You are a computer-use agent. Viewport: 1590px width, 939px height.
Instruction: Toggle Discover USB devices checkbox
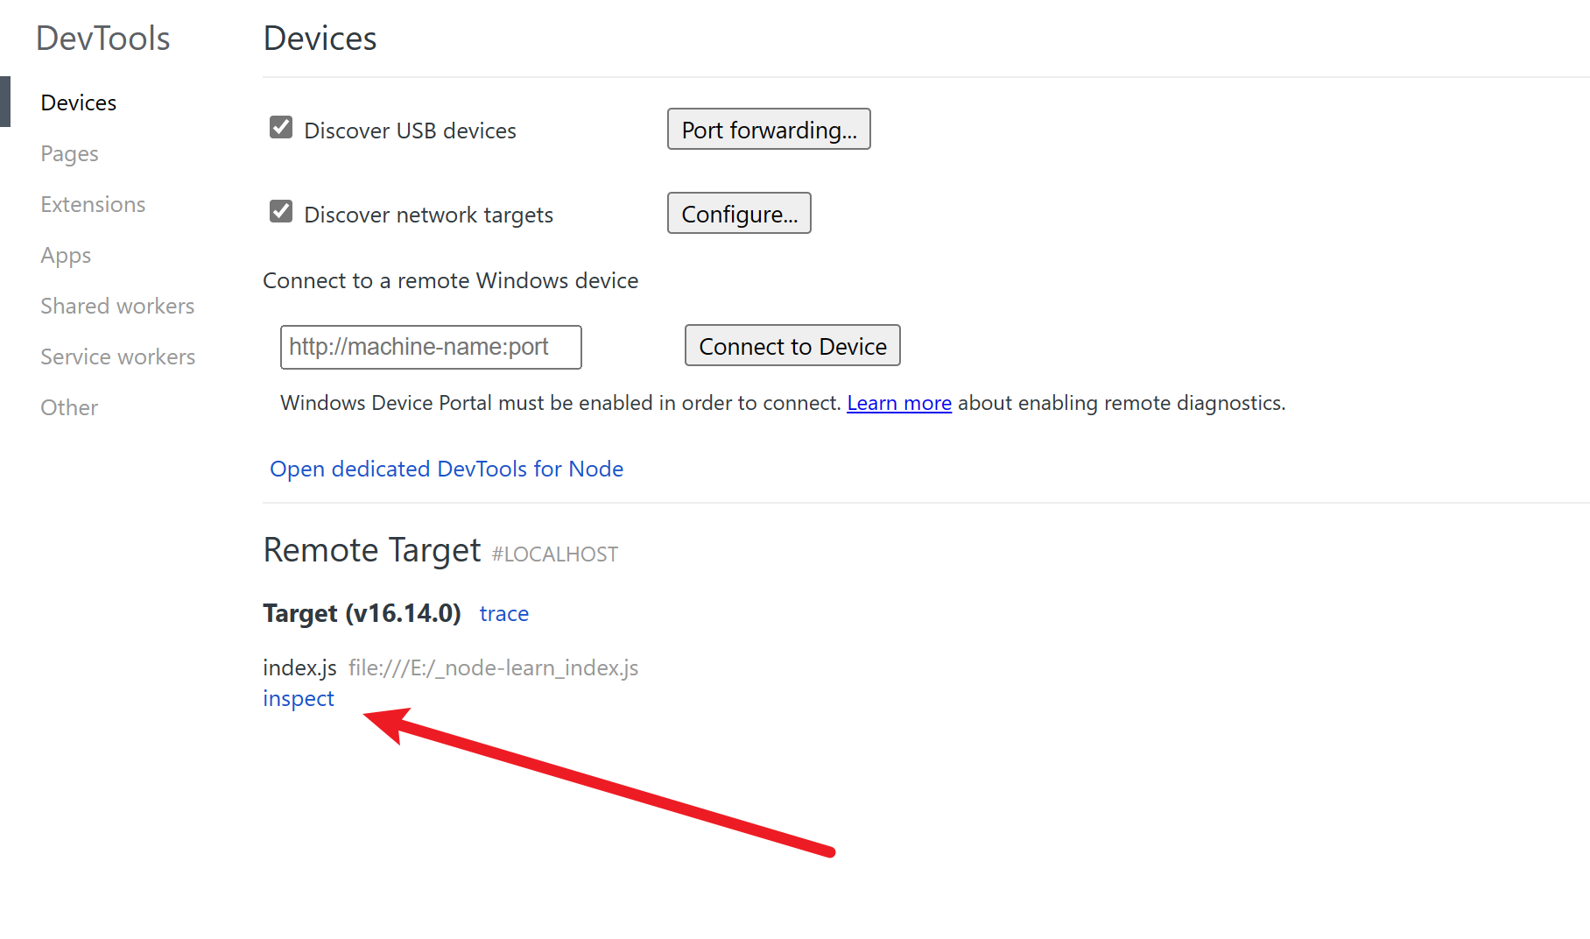tap(281, 128)
